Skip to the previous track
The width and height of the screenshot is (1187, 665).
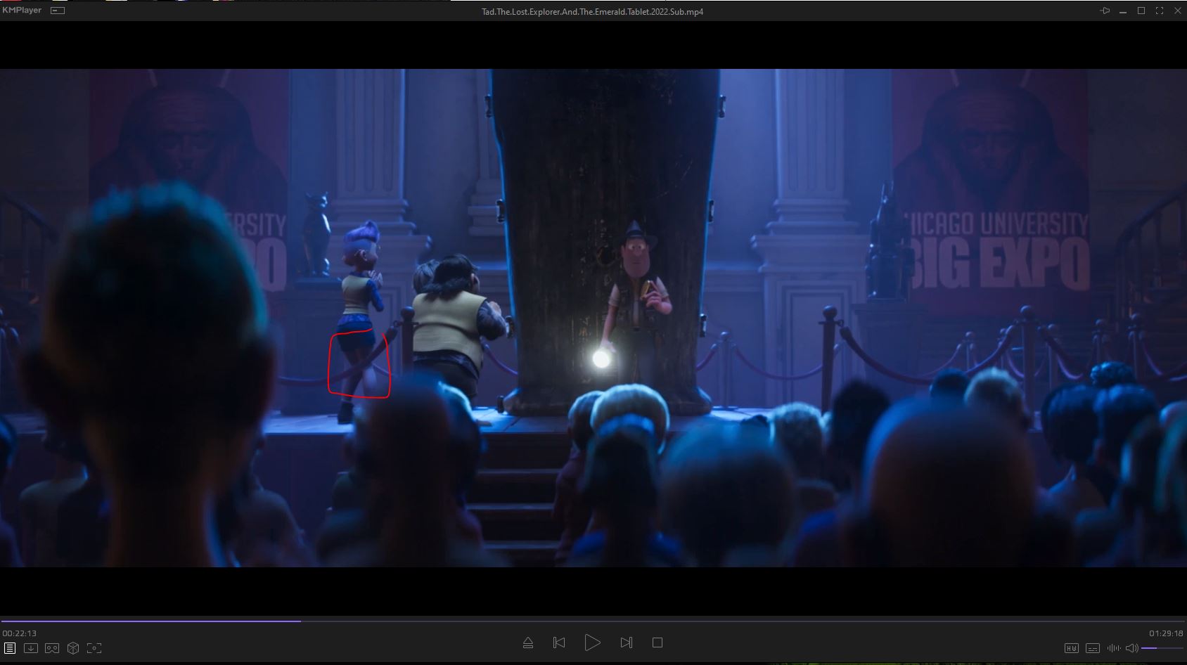pyautogui.click(x=559, y=643)
